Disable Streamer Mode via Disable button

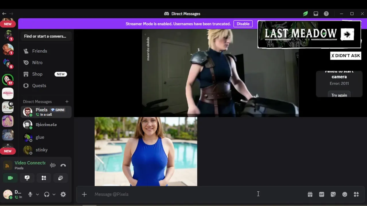(x=243, y=24)
